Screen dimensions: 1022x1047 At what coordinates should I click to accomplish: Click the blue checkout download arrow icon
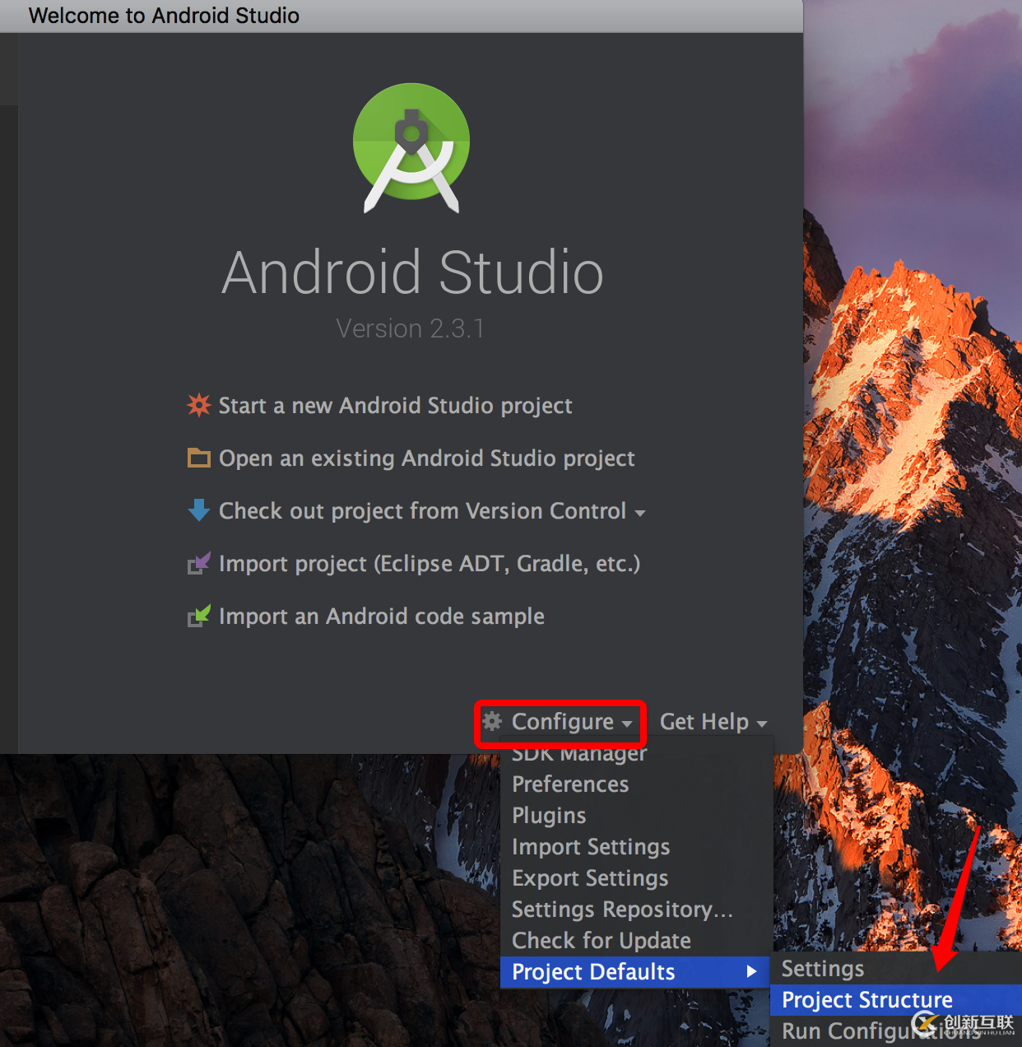pyautogui.click(x=199, y=510)
